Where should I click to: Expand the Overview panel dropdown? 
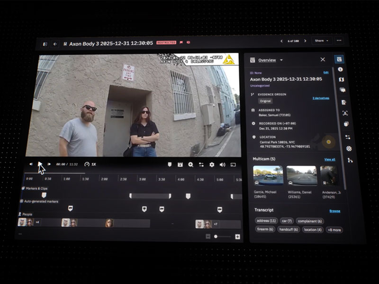[281, 60]
